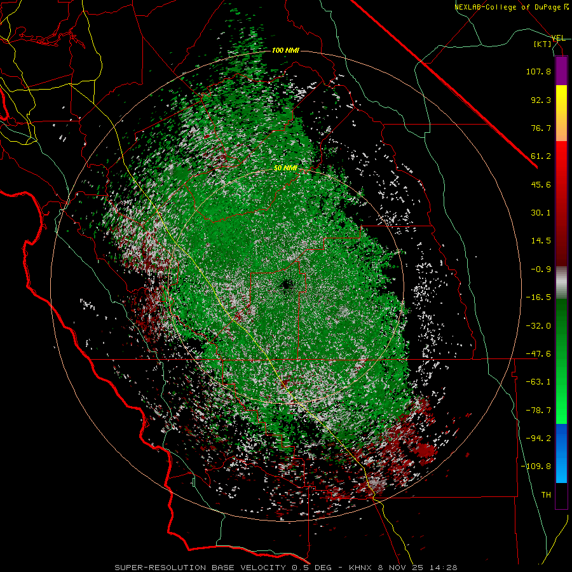Viewport: 572px width, 572px height.
Task: Click the -47.6 legend value
Action: coord(538,354)
